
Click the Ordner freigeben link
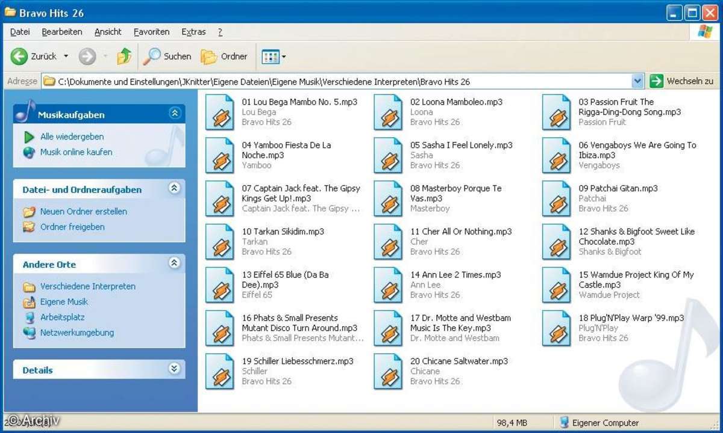(72, 227)
